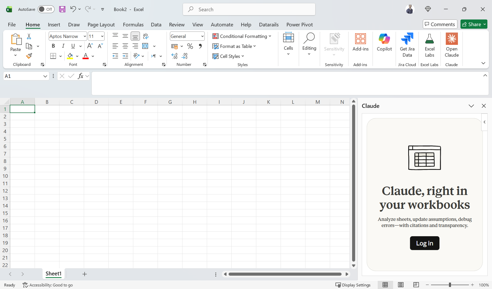Toggle the AutoSave switch
The image size is (492, 289).
(46, 9)
